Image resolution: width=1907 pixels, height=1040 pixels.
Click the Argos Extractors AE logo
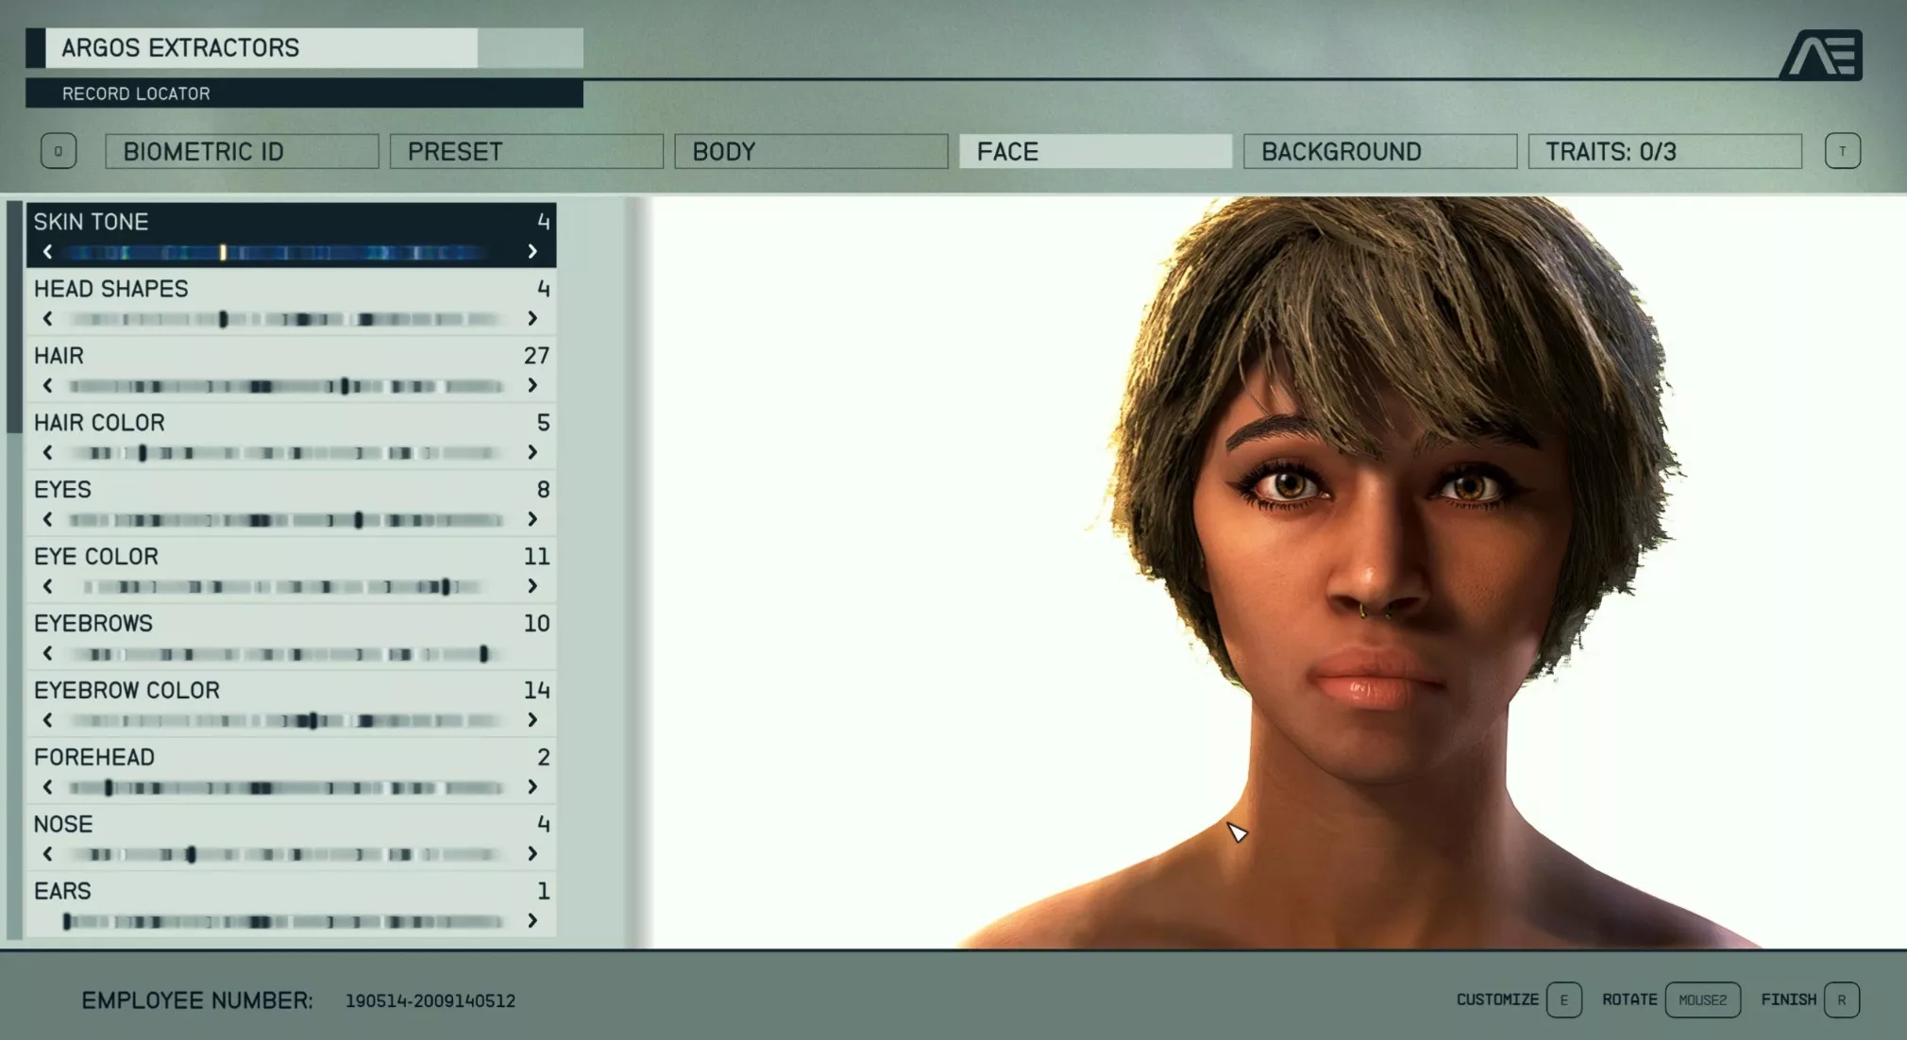[1821, 55]
